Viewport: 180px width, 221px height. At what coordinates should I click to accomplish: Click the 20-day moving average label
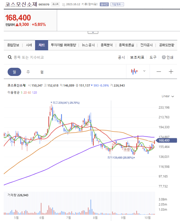click(25, 93)
